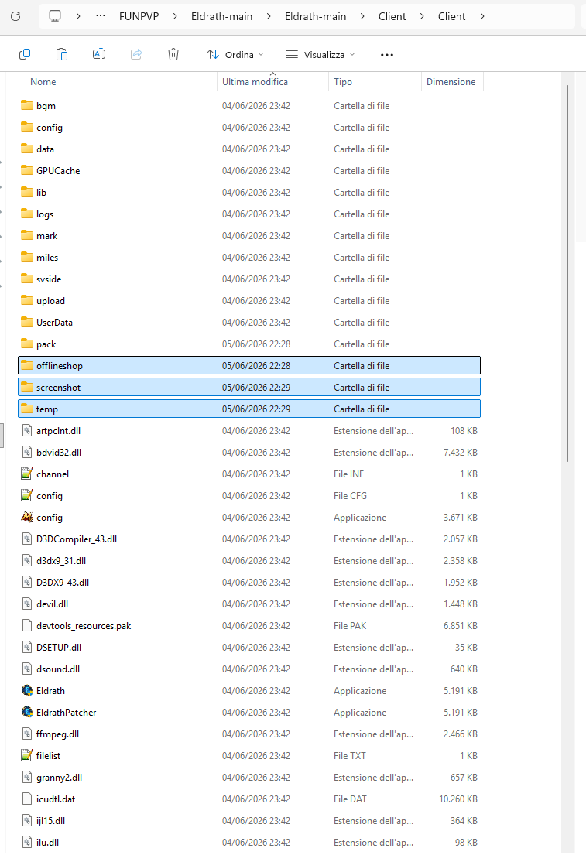Select the devil.dll file

point(249,604)
